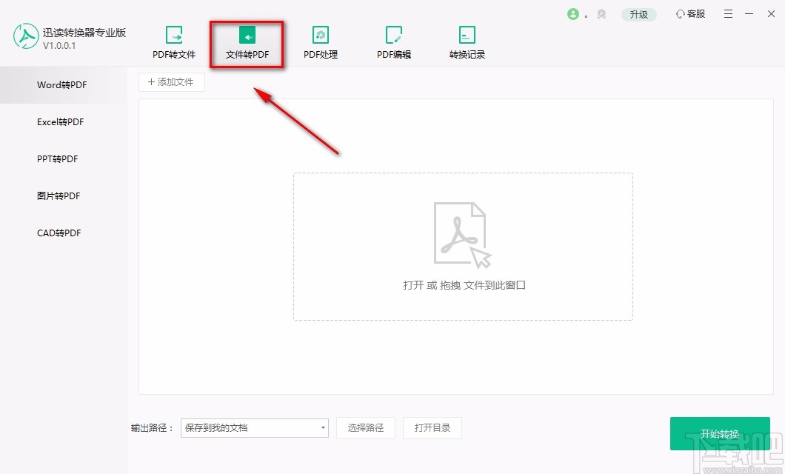Click 选择路径 to change save path
Viewport: 785px width, 474px height.
[x=366, y=428]
